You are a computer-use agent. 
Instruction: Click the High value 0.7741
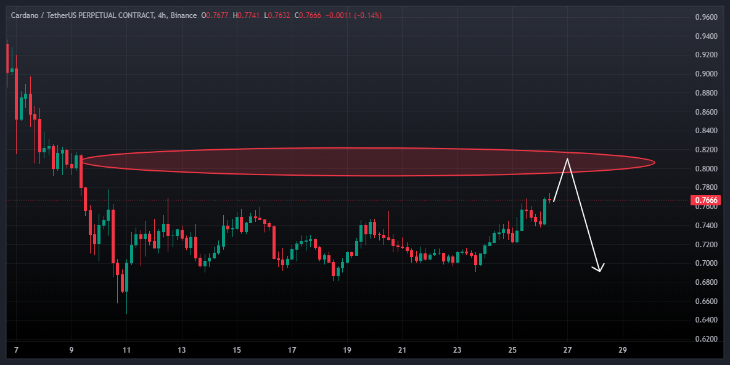coord(249,15)
